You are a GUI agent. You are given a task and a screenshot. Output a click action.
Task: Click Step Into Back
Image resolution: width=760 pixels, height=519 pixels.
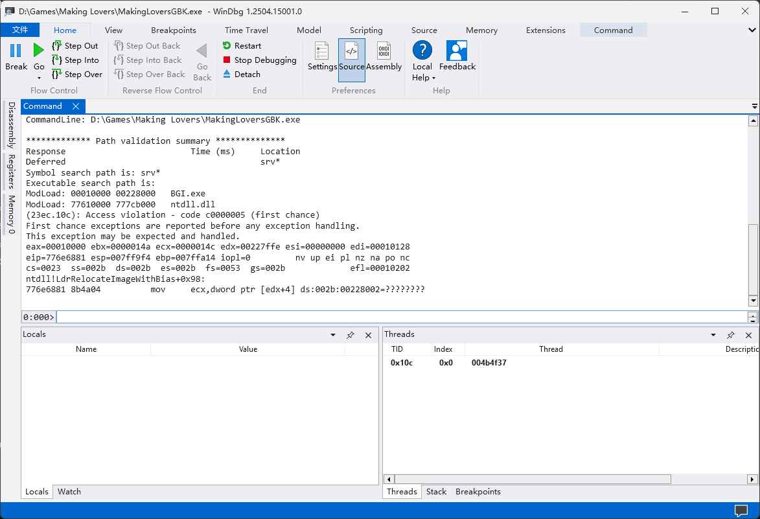pyautogui.click(x=148, y=60)
